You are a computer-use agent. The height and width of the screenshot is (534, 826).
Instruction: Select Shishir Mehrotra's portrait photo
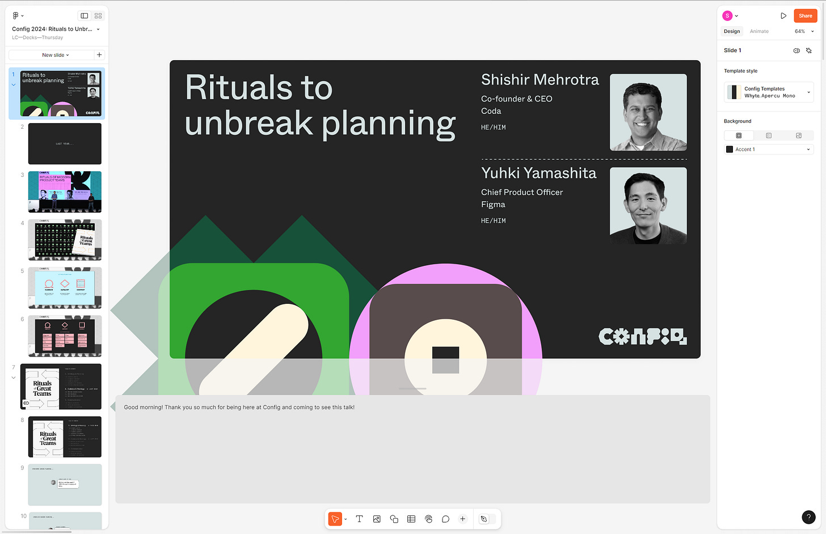[648, 112]
